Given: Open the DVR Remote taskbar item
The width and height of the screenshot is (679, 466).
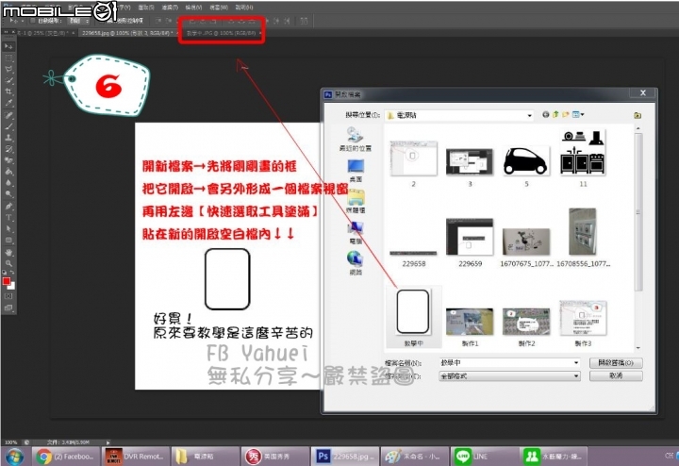Looking at the screenshot, I should 135,457.
